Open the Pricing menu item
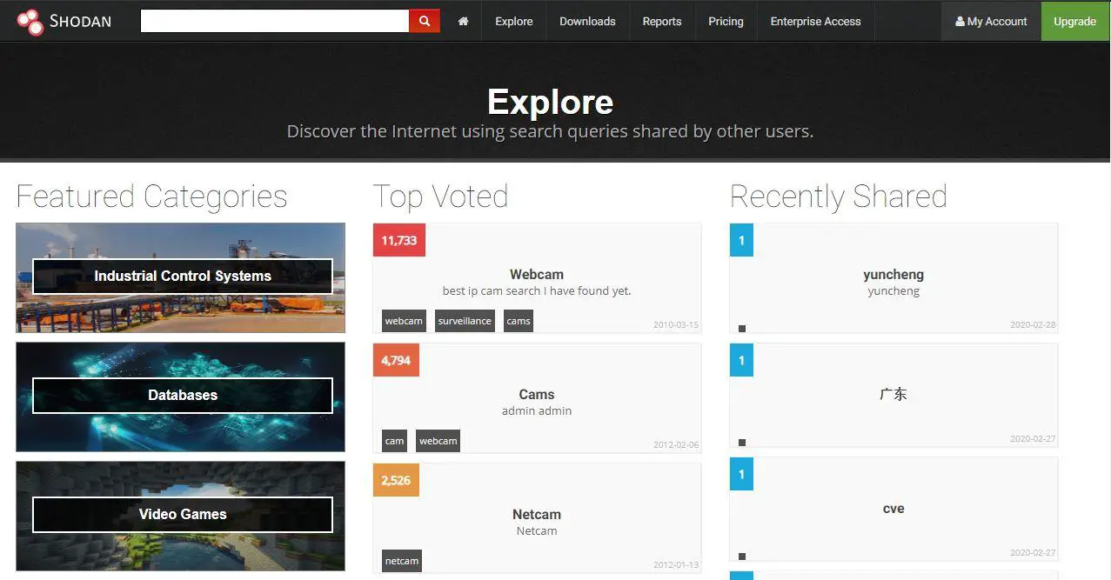Viewport: 1111px width, 580px height. pyautogui.click(x=726, y=21)
